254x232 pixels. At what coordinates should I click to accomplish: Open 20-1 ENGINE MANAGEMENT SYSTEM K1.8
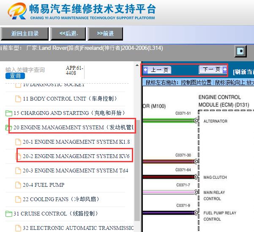[76, 142]
